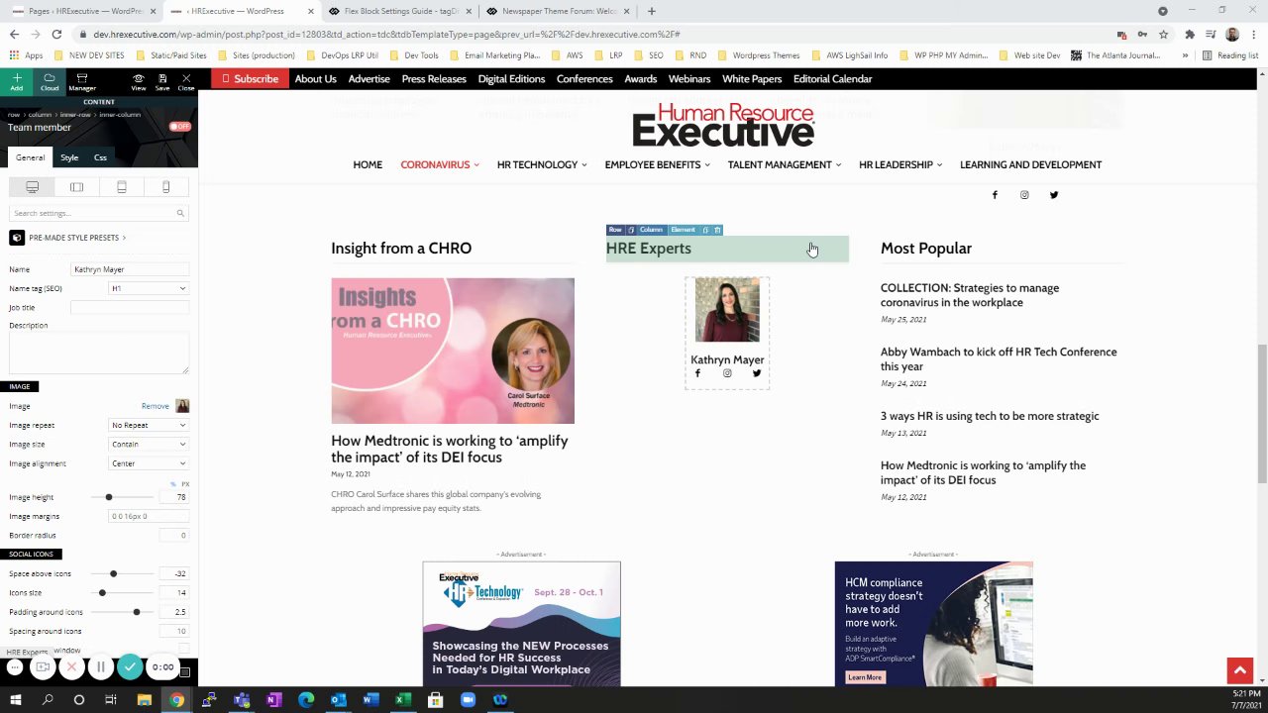Open the recorder more options ellipsis
This screenshot has height=713, width=1268.
coord(15,667)
